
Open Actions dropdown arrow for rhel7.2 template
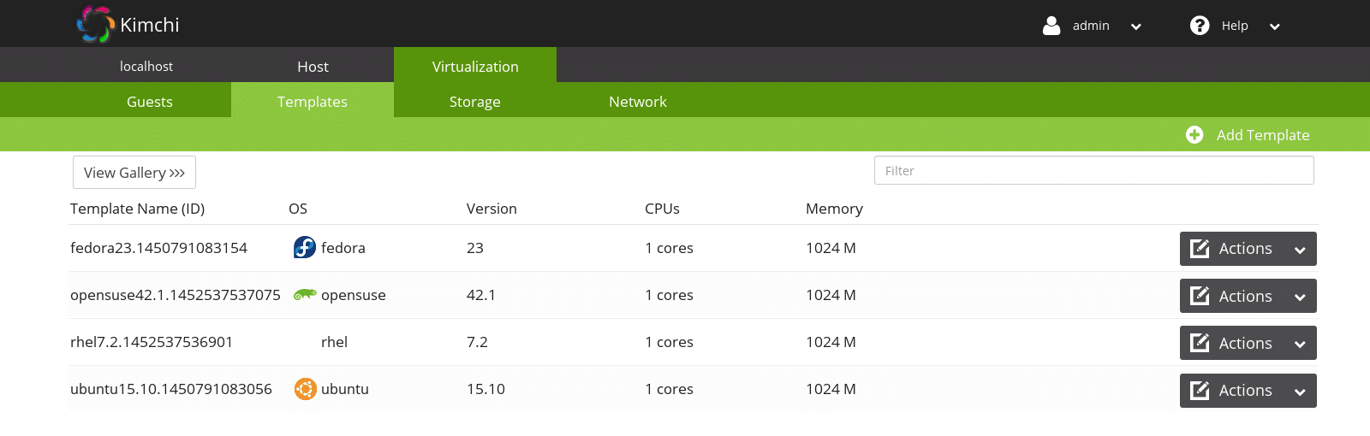[x=1300, y=345]
